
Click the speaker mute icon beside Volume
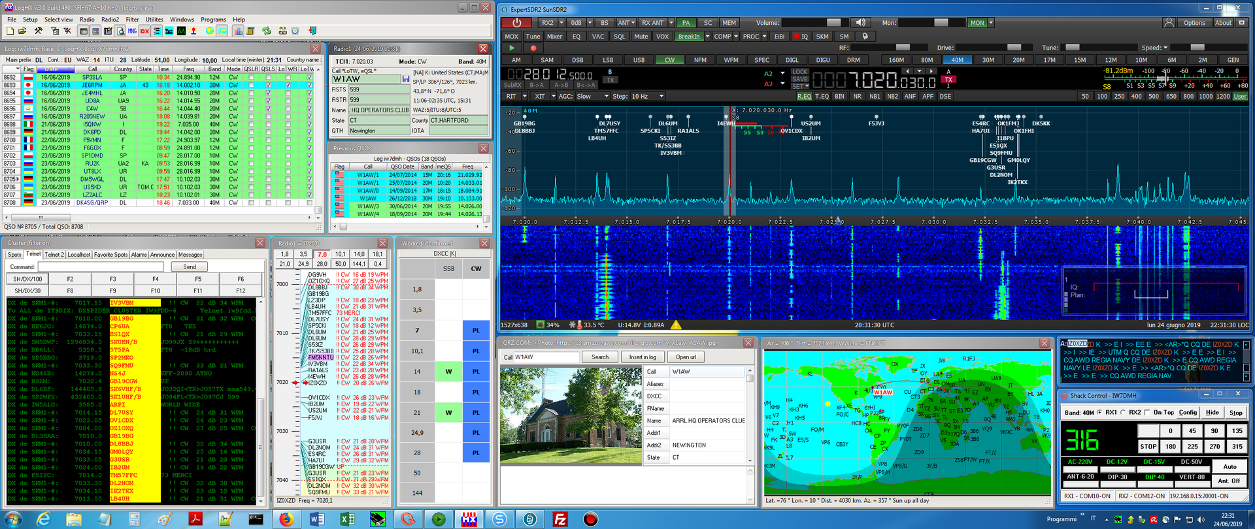pyautogui.click(x=861, y=23)
